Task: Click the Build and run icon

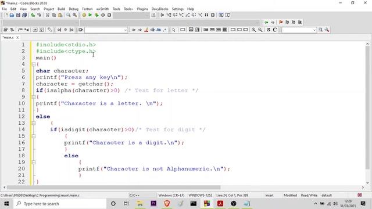Action: pos(96,15)
